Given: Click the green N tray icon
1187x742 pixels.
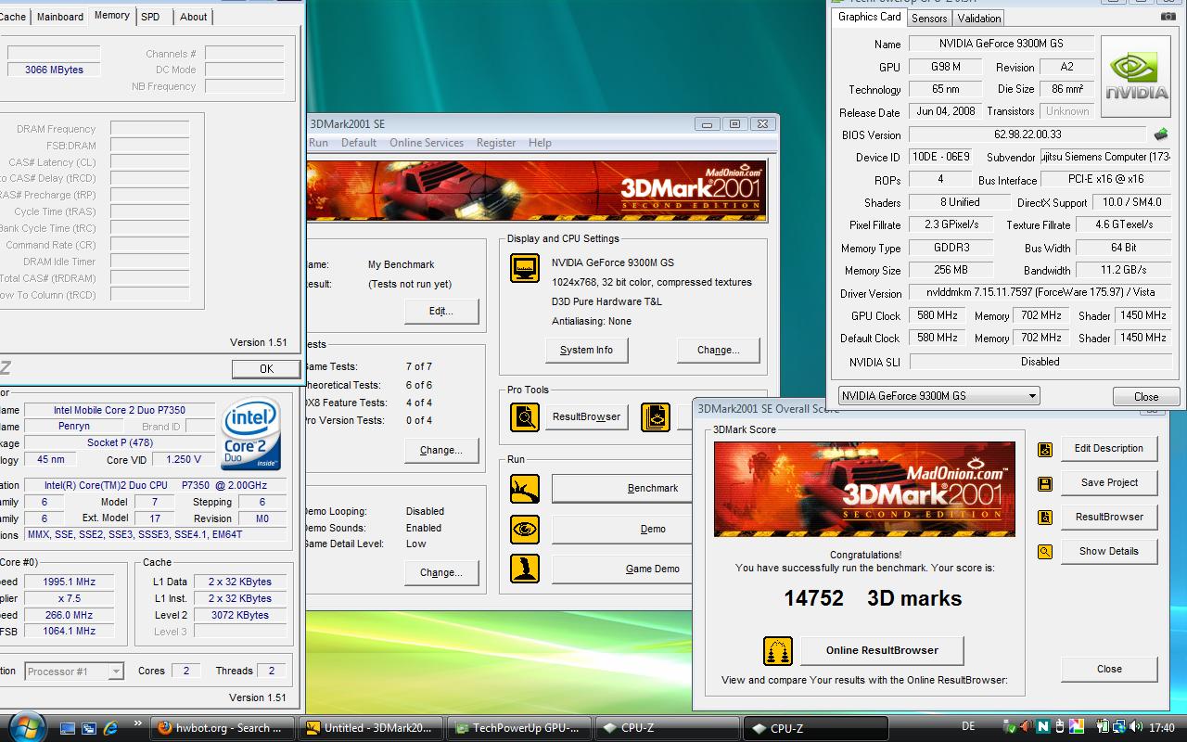Looking at the screenshot, I should coord(1044,727).
